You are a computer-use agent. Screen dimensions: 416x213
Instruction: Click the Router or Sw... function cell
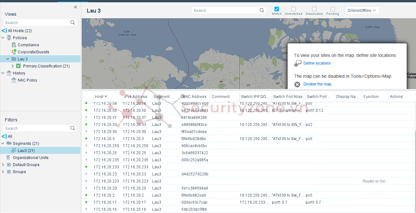point(375,181)
